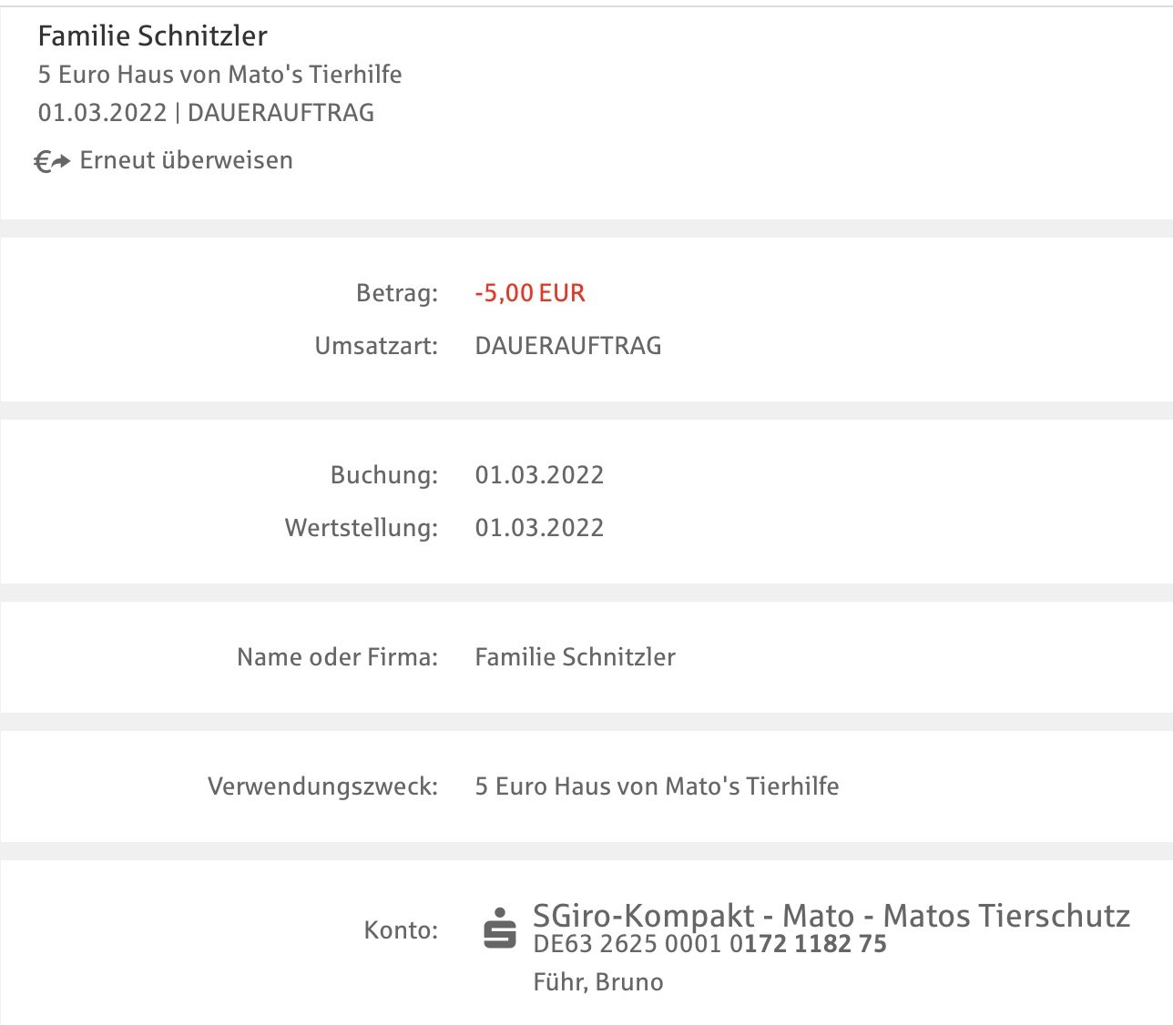The width and height of the screenshot is (1173, 1025).
Task: Click the header subtitle 5 Euro Haus von Mato's Tierhilfe
Action: [x=220, y=75]
